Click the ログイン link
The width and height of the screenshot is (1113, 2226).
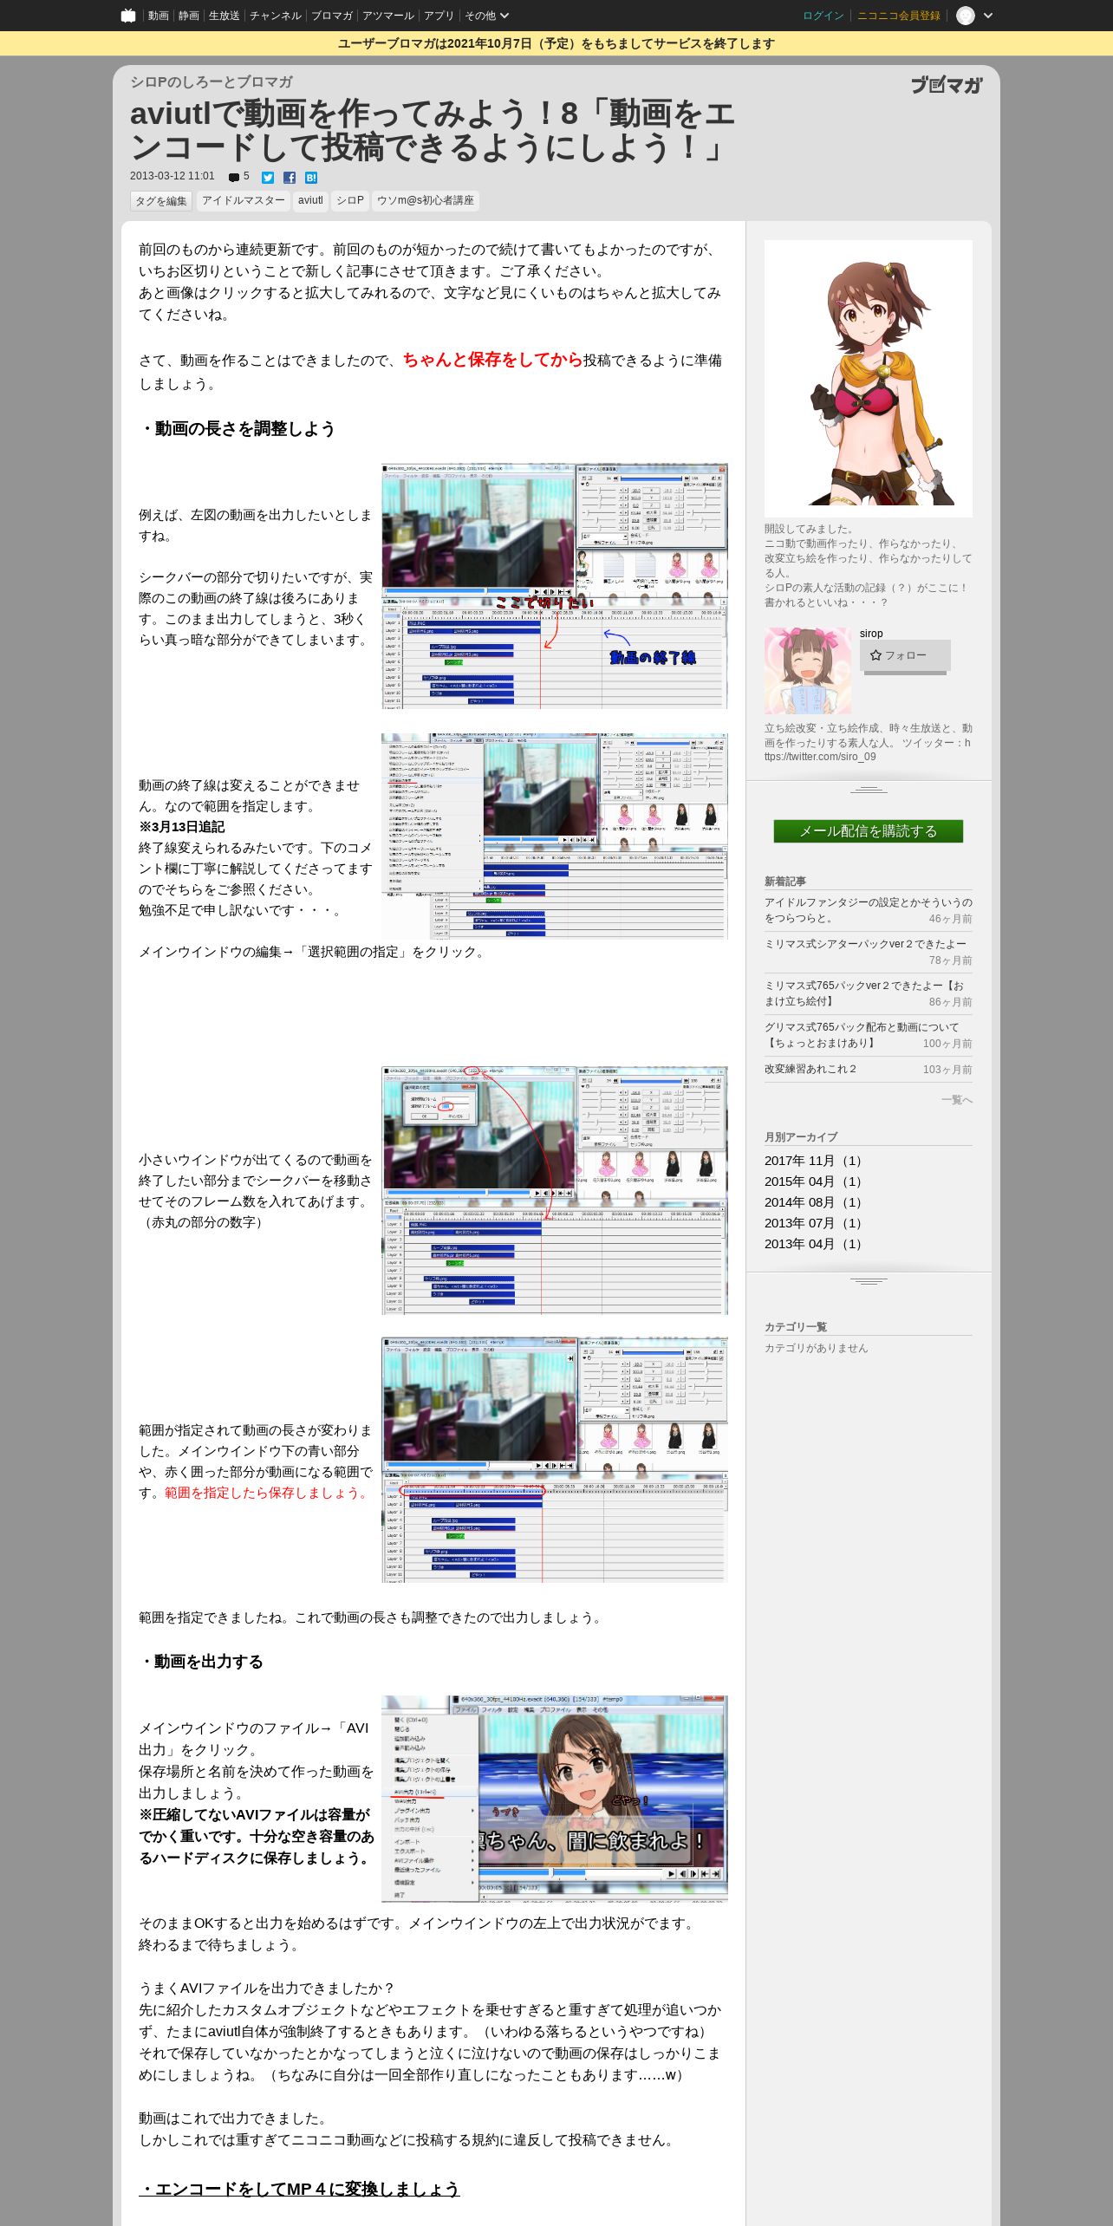[823, 16]
